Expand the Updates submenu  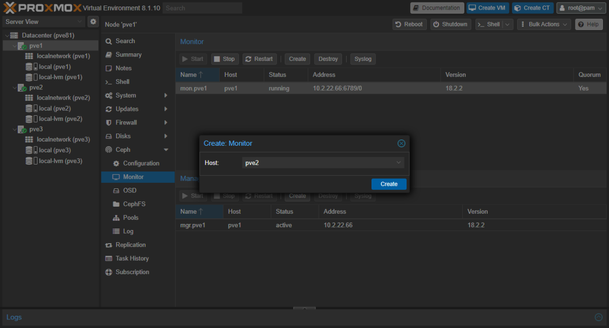(165, 109)
